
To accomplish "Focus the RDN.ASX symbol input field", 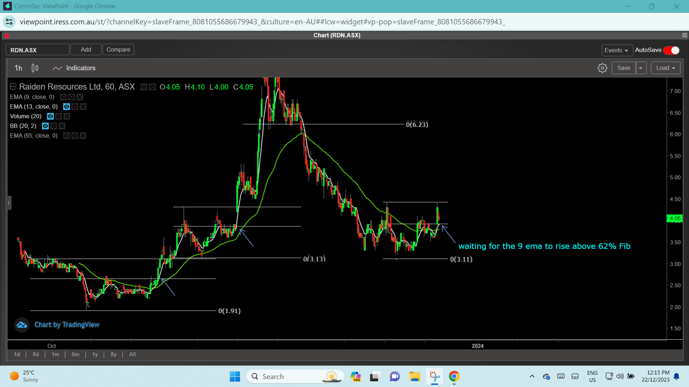I will tap(37, 50).
